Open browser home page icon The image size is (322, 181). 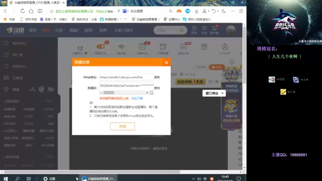point(31,11)
